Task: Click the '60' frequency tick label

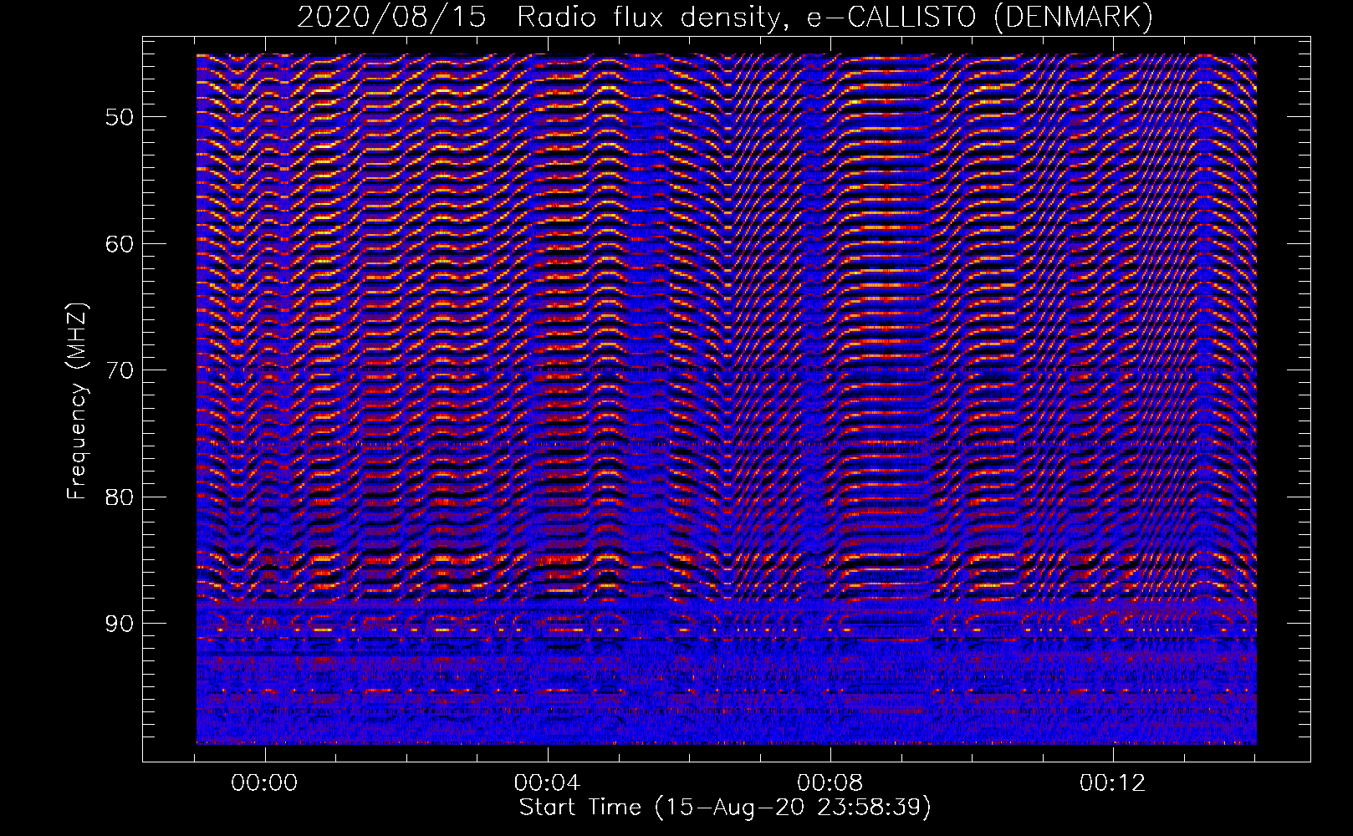Action: click(x=120, y=243)
